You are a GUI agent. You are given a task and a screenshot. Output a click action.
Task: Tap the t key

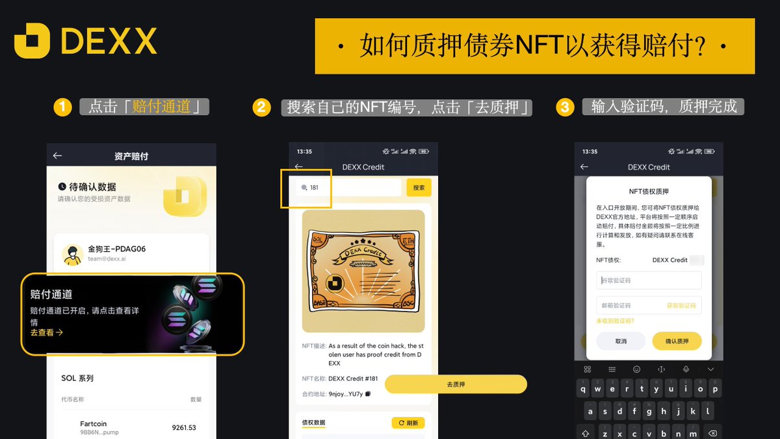pos(642,389)
